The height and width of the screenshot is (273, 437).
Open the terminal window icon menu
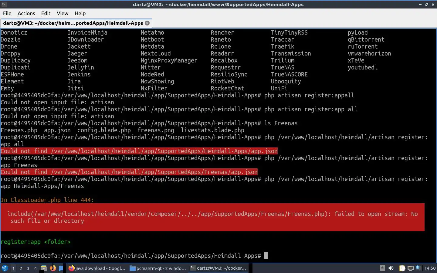point(4,4)
